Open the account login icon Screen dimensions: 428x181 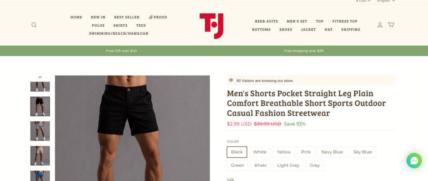pyautogui.click(x=380, y=25)
